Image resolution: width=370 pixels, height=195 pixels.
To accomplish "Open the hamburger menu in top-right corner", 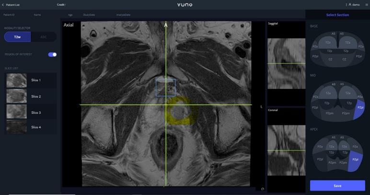I will (367, 4).
